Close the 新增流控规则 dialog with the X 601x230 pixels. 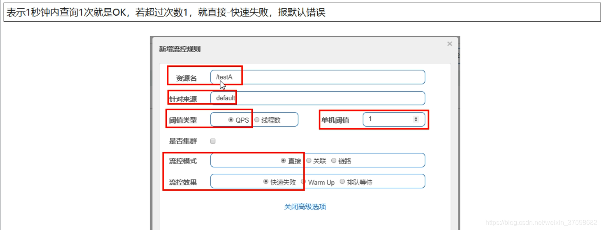click(449, 44)
